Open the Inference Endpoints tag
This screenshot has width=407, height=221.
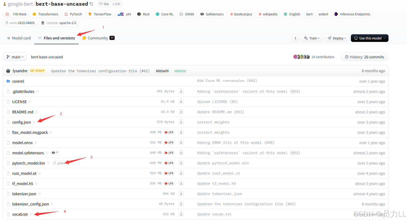click(x=352, y=14)
